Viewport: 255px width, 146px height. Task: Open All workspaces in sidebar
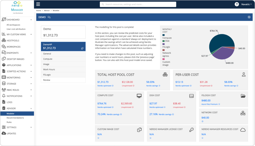pyautogui.click(x=13, y=25)
